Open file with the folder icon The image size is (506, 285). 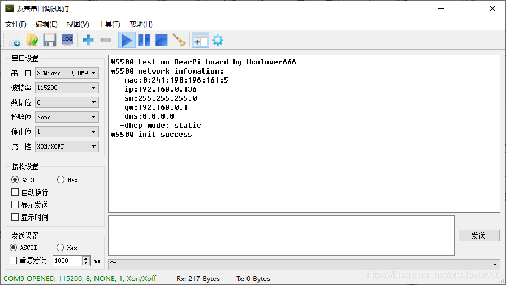(x=32, y=40)
